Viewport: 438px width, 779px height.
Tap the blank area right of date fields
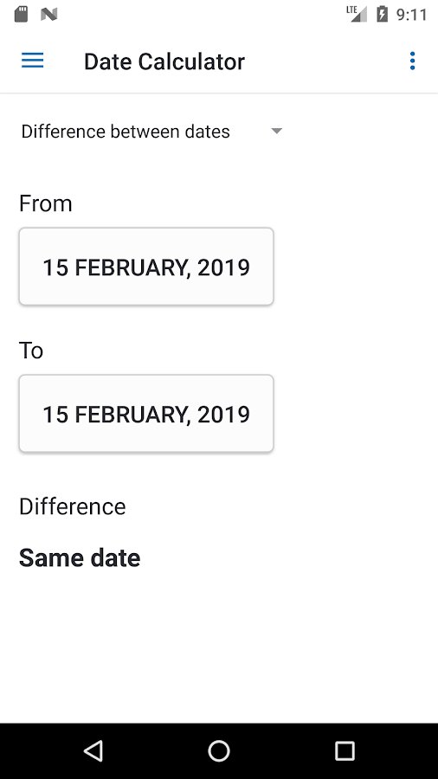(x=355, y=340)
